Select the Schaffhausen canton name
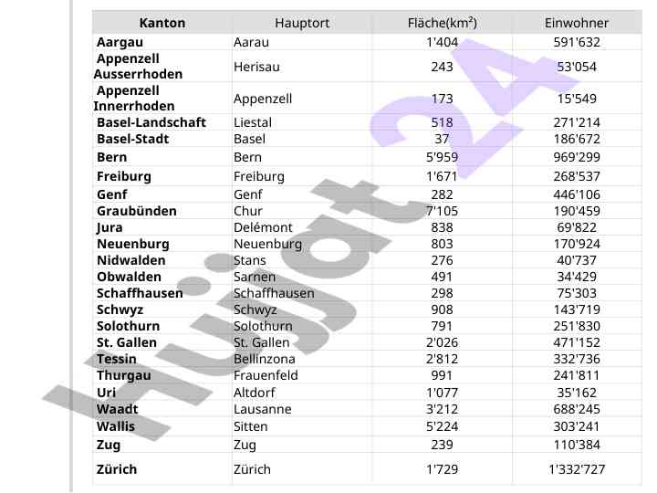657x493 pixels. (140, 293)
